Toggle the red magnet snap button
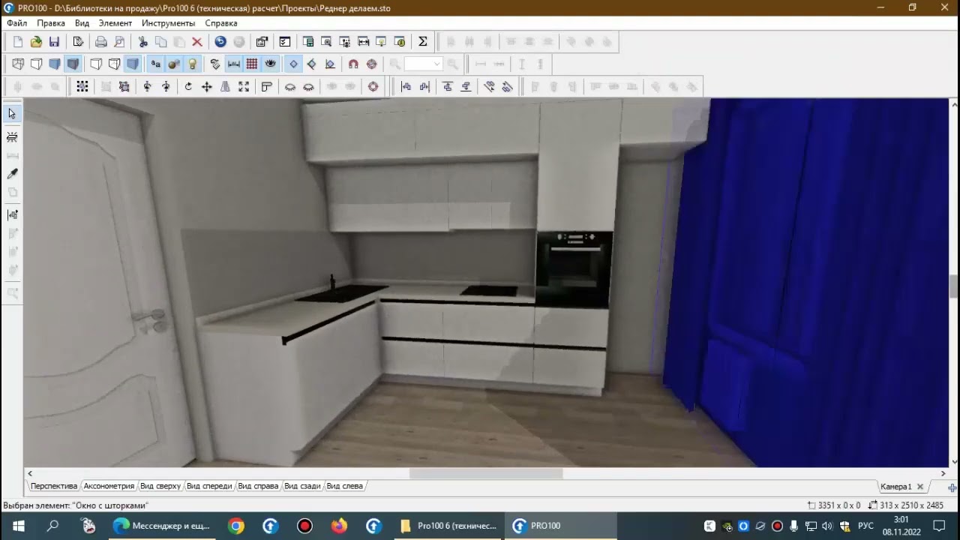This screenshot has height=540, width=960. (353, 64)
